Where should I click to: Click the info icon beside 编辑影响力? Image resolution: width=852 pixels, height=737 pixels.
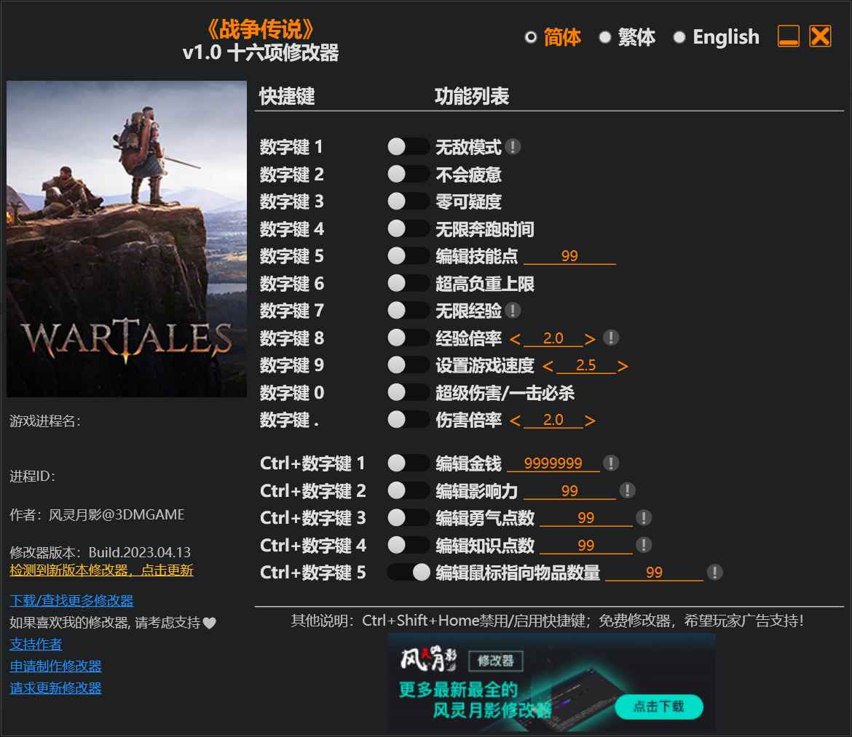(x=627, y=490)
